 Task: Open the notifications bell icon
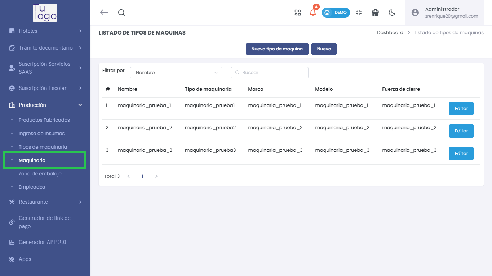(x=313, y=13)
